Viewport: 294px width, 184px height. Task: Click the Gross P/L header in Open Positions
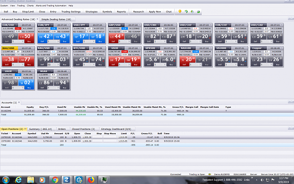click(x=147, y=133)
